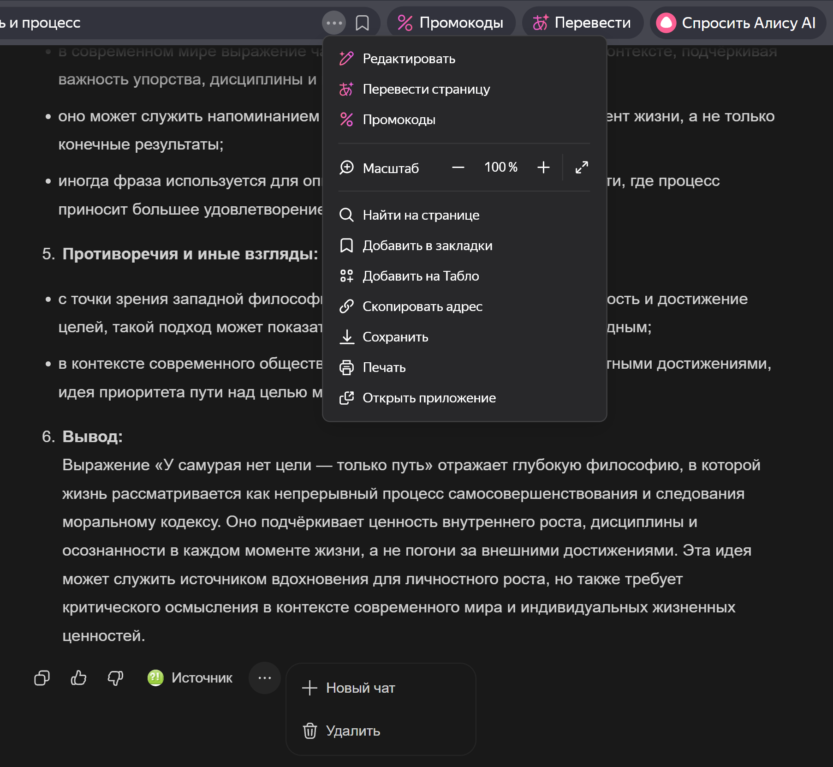Click Скопировать адрес to copy link
833x767 pixels.
click(x=422, y=306)
